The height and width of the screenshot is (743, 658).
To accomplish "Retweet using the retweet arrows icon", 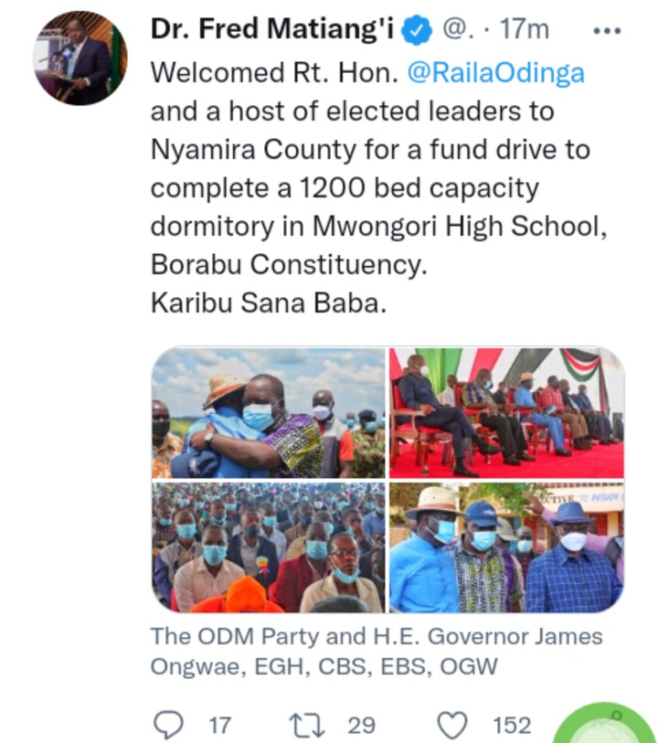I will 307,725.
